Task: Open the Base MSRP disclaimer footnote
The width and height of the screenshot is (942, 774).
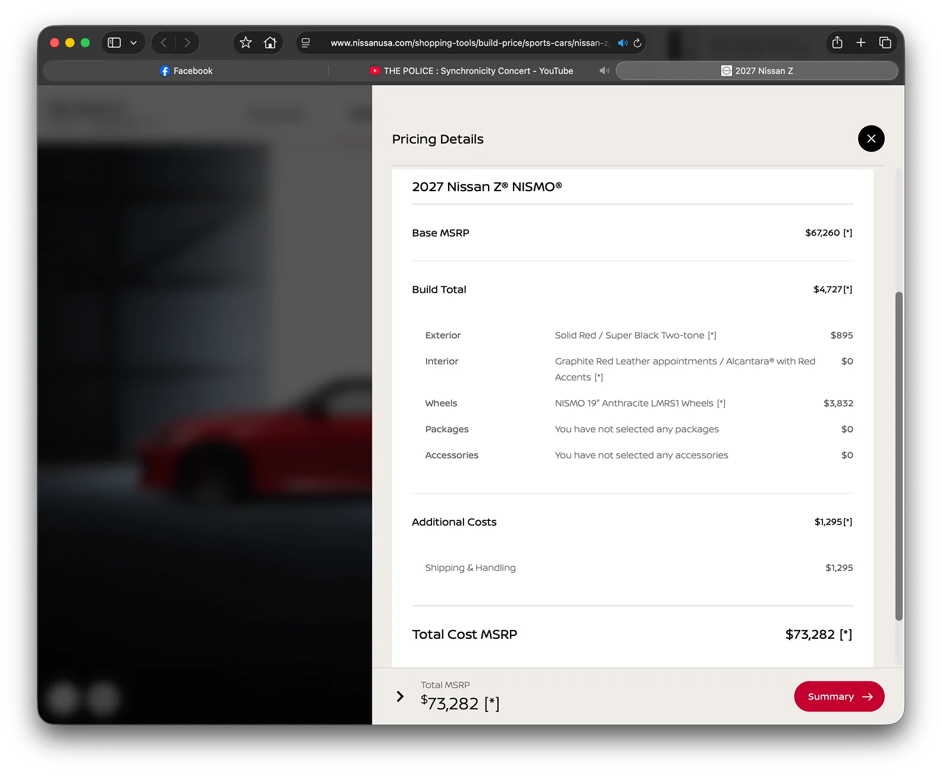Action: click(x=847, y=233)
